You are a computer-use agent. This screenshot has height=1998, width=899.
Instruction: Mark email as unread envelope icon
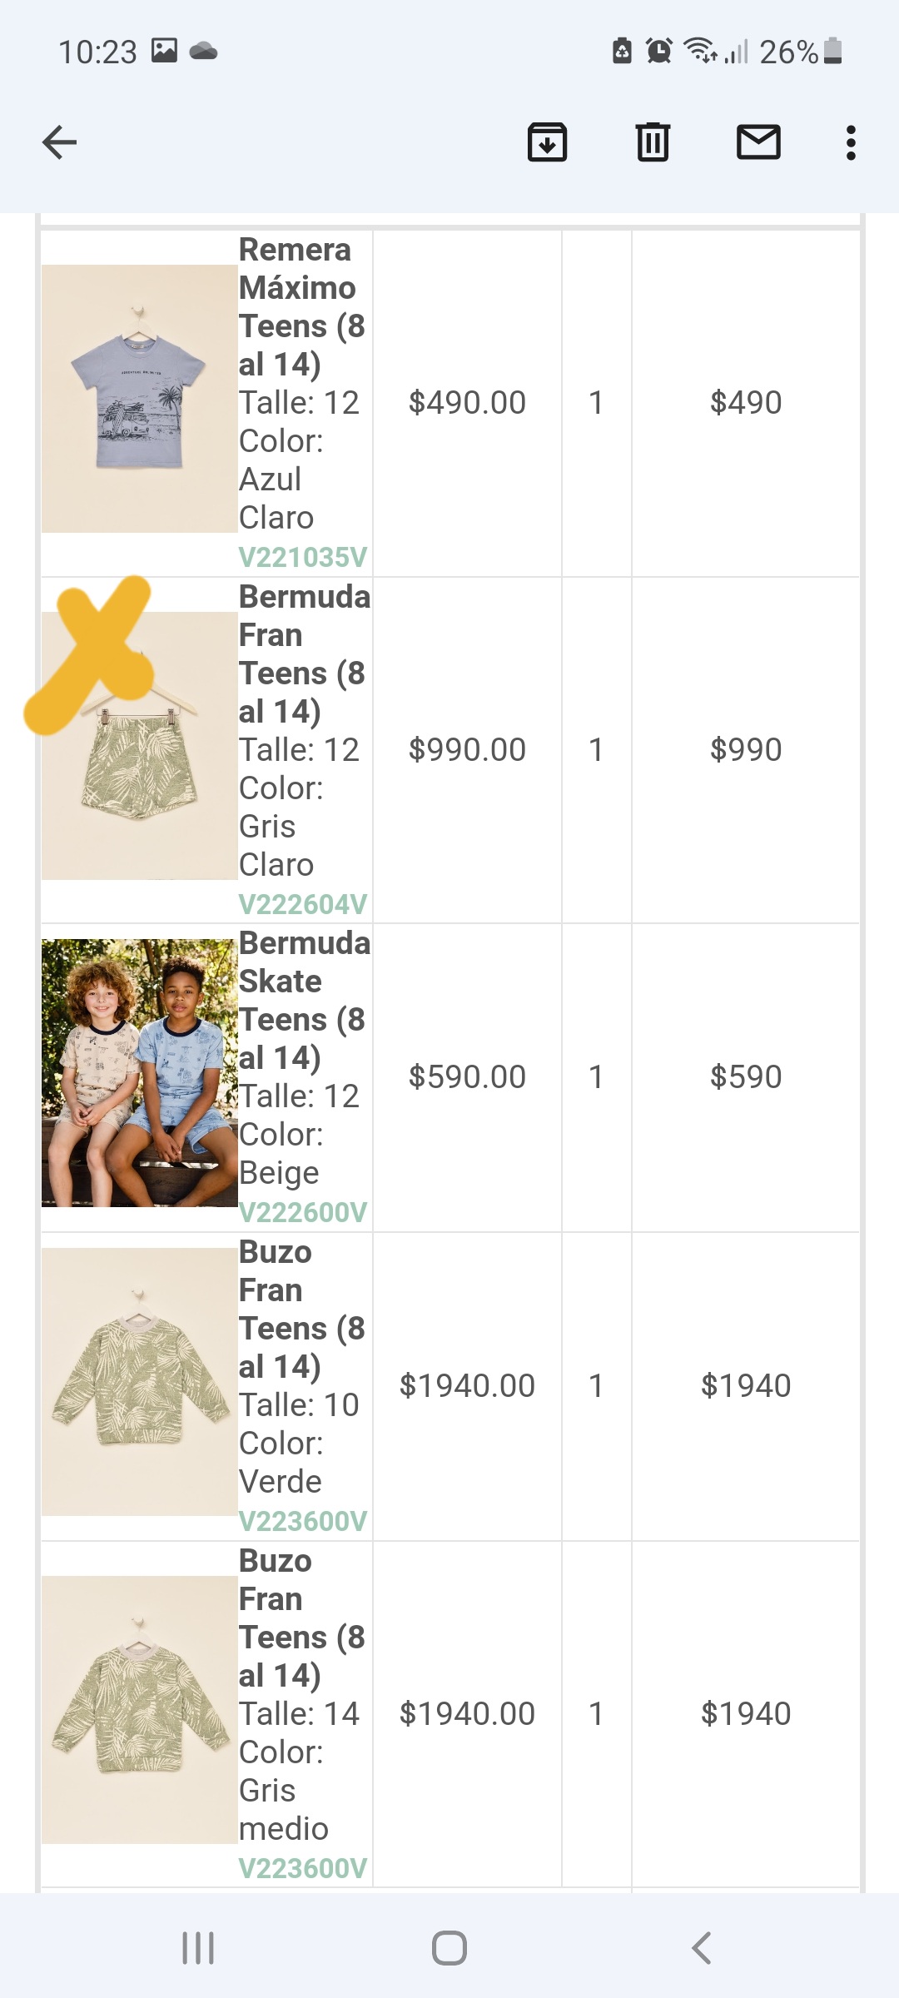coord(758,142)
